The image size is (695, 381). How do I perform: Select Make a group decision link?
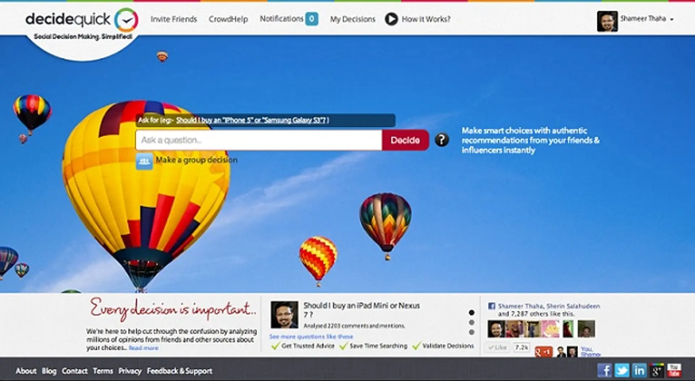[x=197, y=160]
